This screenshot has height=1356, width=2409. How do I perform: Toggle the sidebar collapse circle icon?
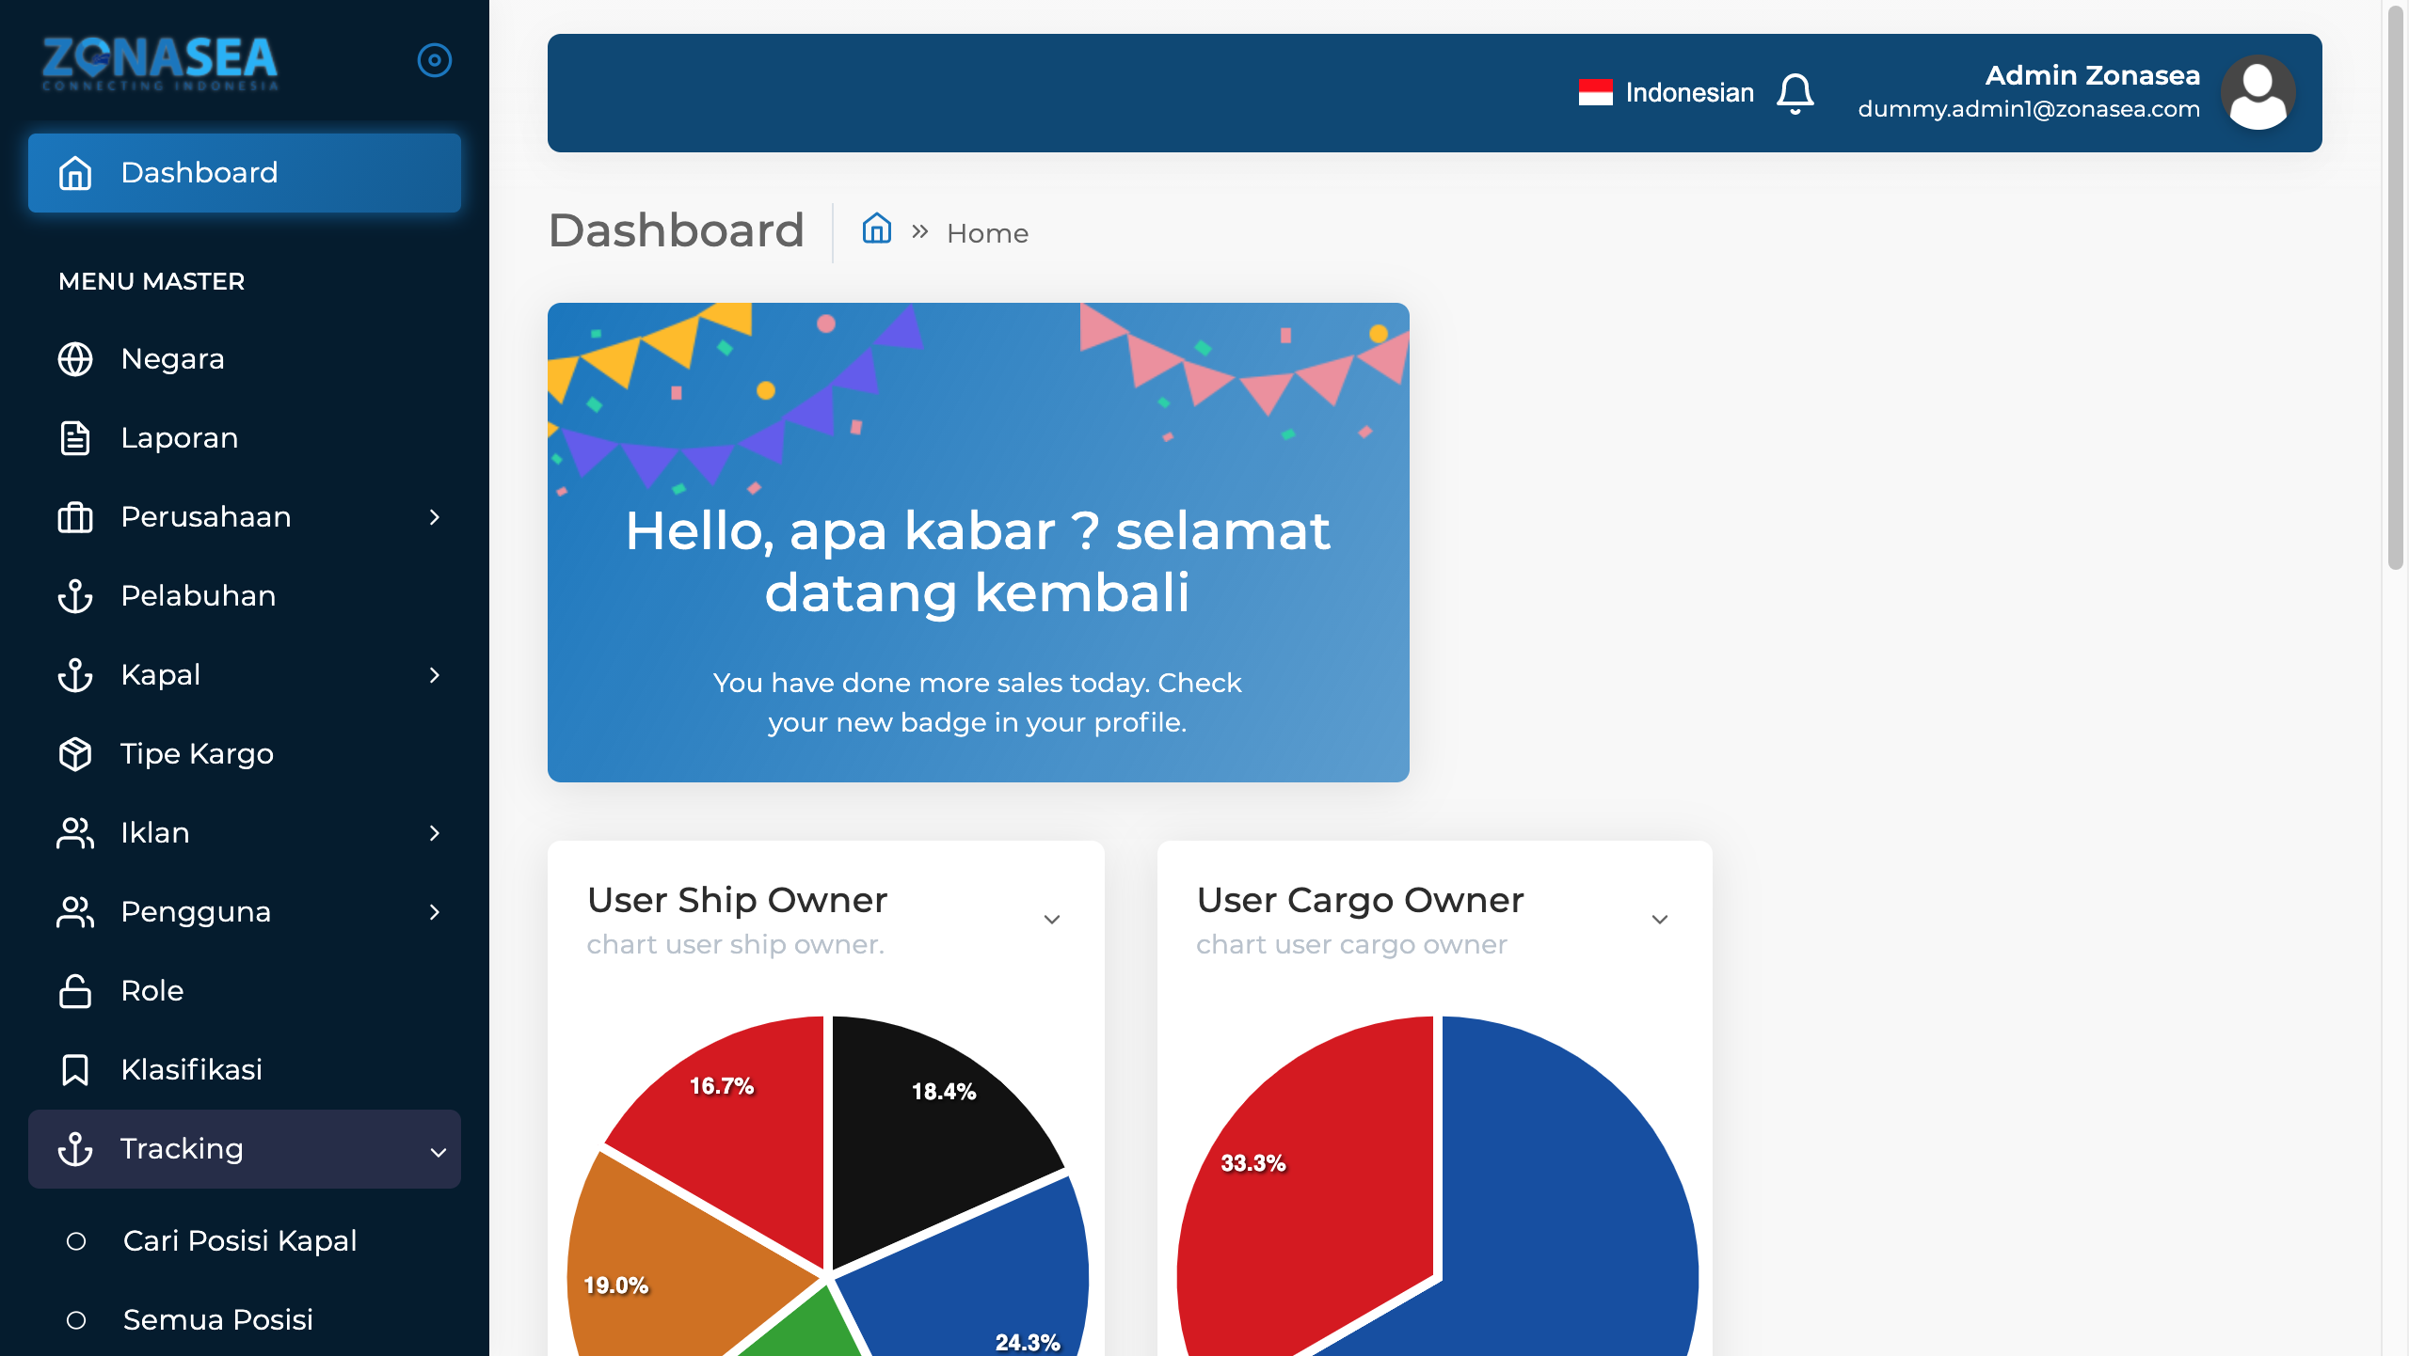click(435, 60)
